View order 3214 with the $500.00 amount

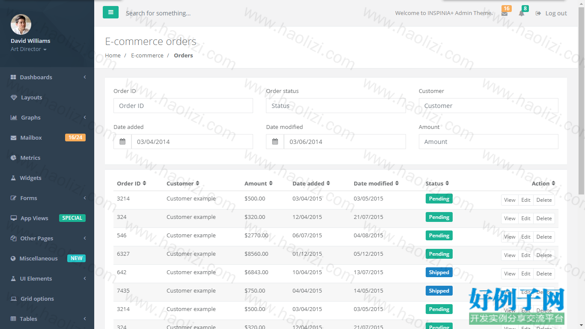[510, 200]
